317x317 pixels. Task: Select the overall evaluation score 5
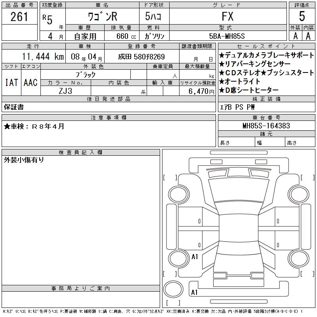coord(302,16)
